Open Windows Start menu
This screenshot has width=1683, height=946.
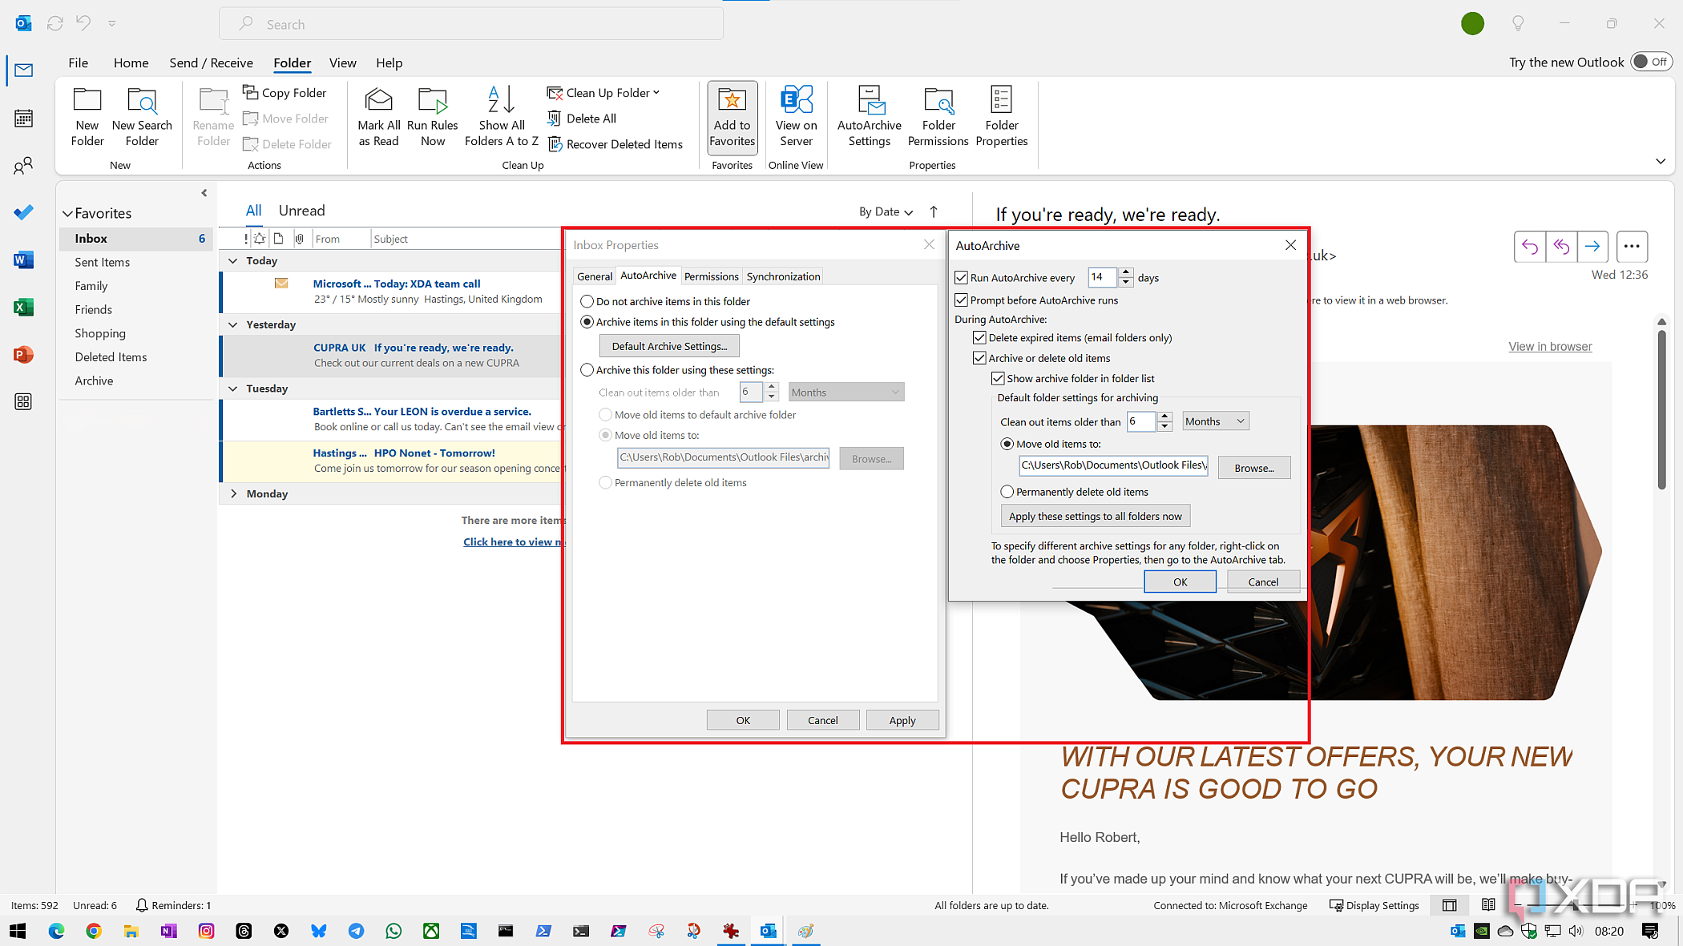[x=18, y=931]
